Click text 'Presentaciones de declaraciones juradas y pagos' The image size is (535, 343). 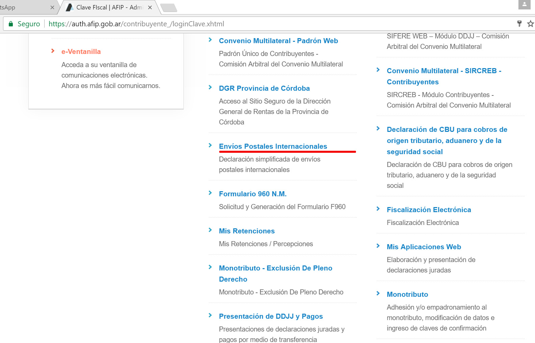(282, 334)
